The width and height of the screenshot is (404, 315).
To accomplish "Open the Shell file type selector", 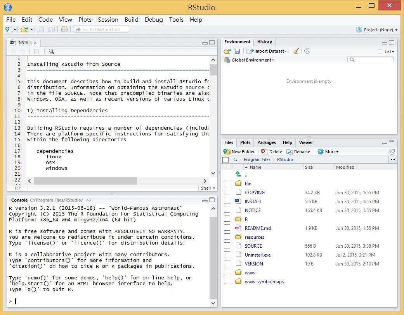I will coord(208,188).
